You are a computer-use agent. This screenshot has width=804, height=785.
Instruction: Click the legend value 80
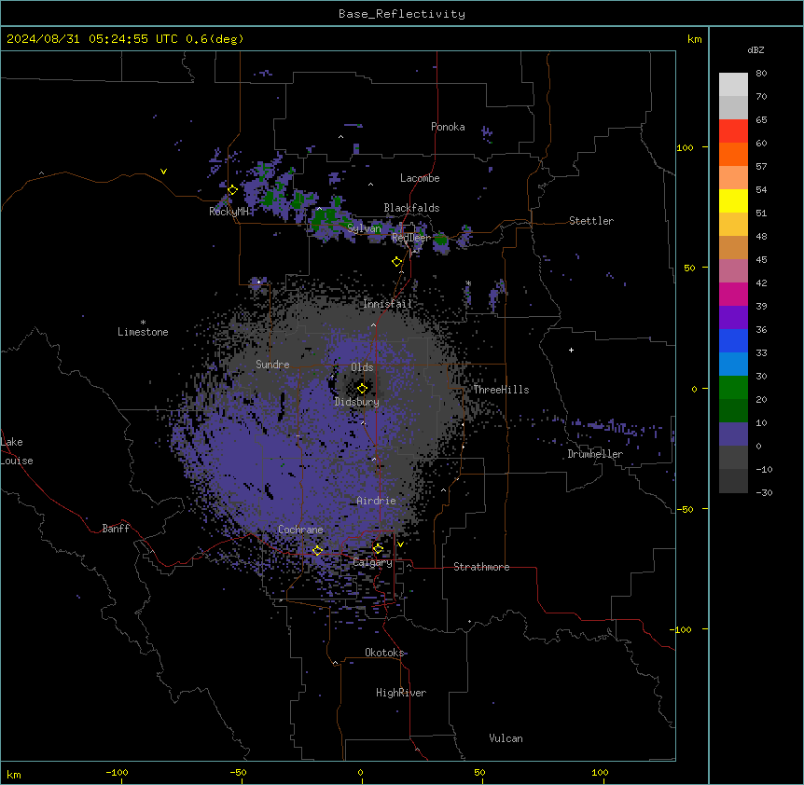click(x=761, y=74)
